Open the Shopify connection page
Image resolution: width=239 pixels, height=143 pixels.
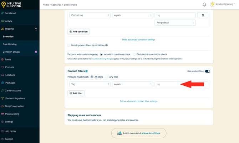tap(14, 106)
